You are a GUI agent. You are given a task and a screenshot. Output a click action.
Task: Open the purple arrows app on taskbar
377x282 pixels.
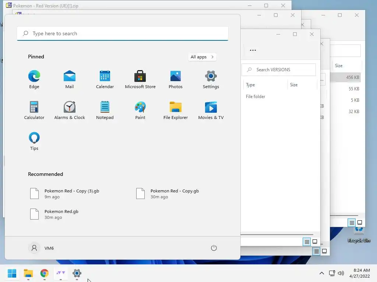coord(61,273)
